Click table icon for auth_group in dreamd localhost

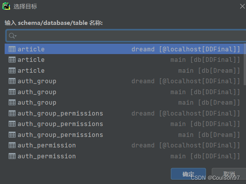12,81
